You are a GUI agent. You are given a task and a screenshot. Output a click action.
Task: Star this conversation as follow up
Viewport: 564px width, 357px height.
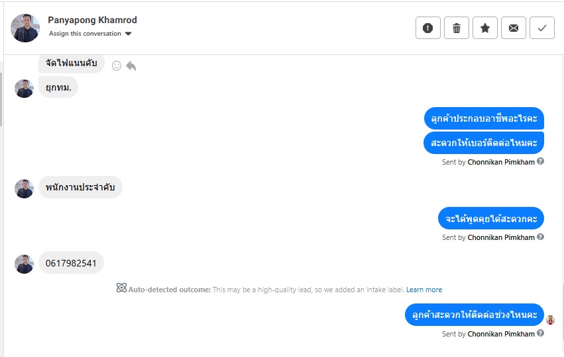[x=485, y=28]
